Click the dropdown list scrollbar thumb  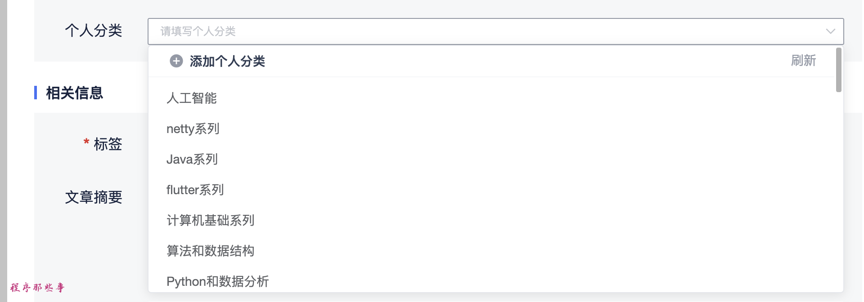tap(838, 70)
